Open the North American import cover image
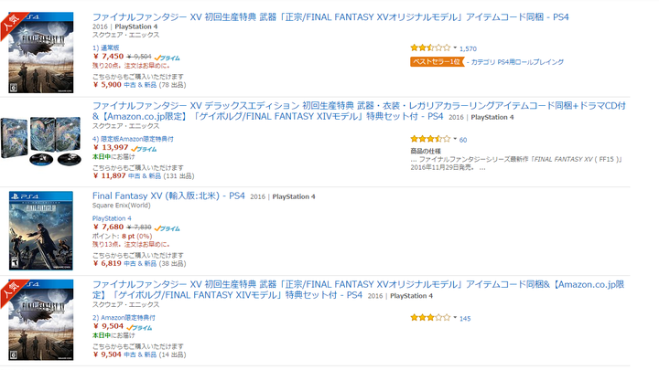 coord(41,231)
